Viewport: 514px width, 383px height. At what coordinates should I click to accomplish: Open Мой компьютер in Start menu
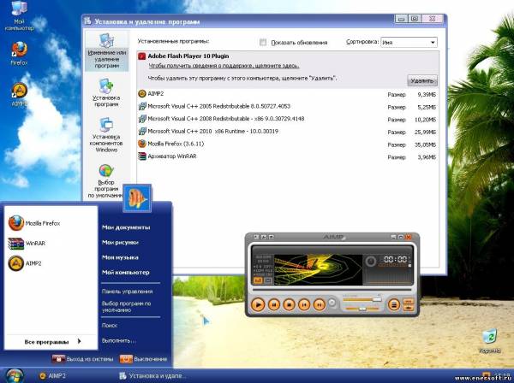tap(126, 272)
